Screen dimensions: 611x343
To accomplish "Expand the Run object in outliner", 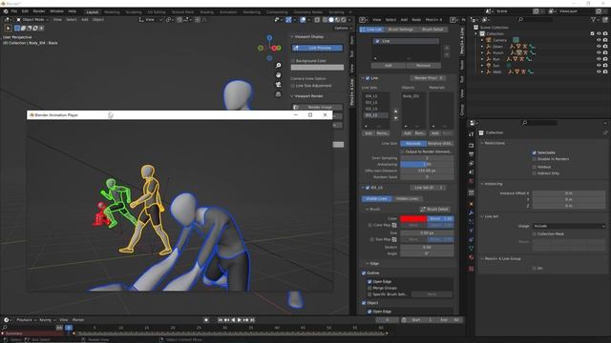I will [x=482, y=59].
